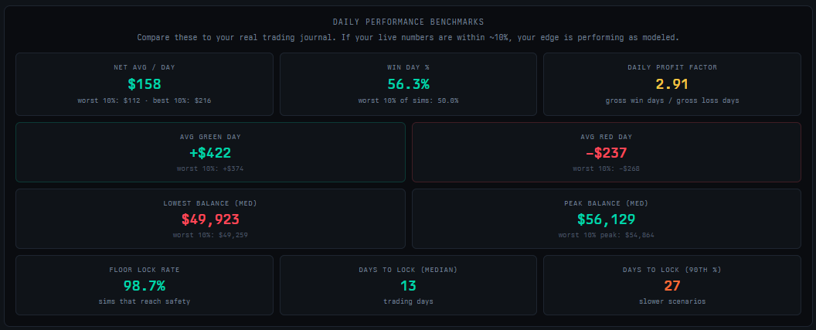Image resolution: width=816 pixels, height=330 pixels.
Task: Select the Lowest Balance (Med) label
Action: 210,203
